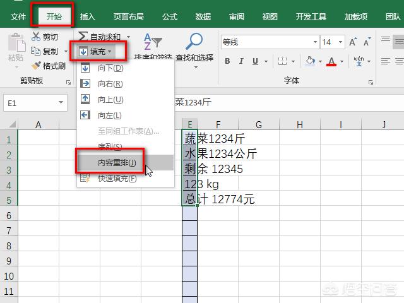404x303 pixels.
Task: Open font color dropdown arrow
Action: click(342, 61)
